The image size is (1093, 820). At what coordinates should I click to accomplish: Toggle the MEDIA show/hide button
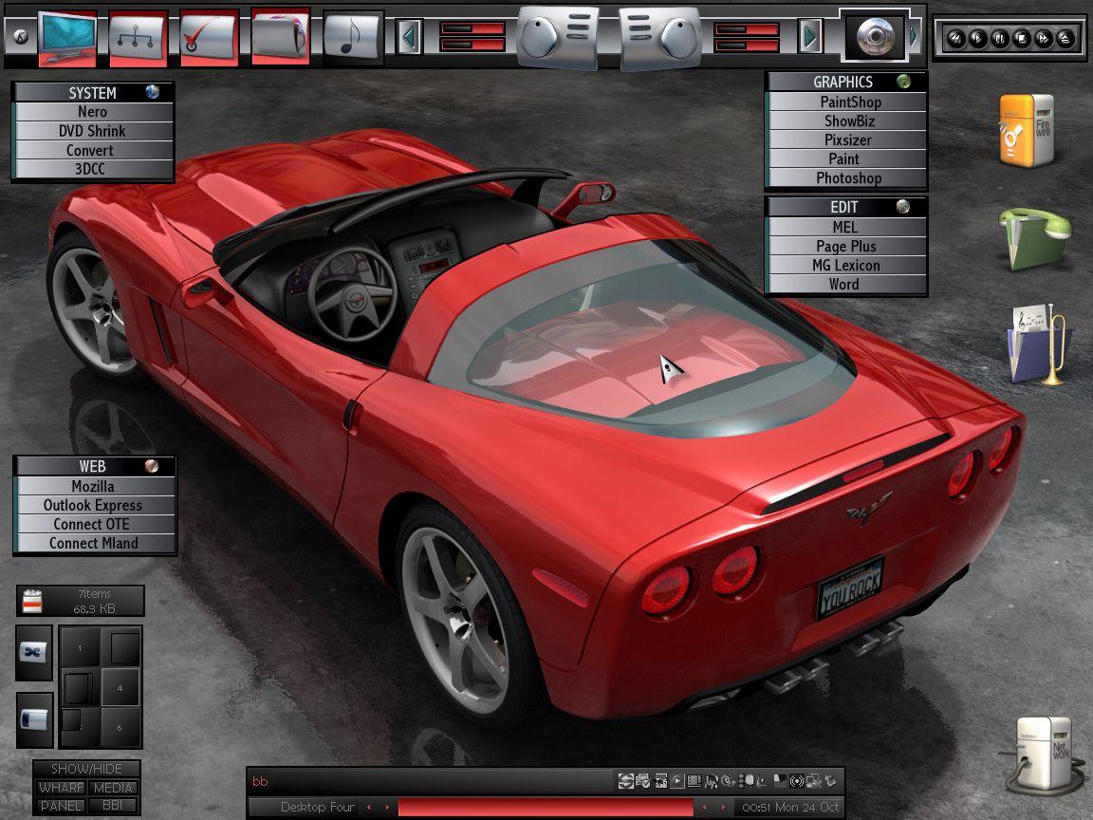pyautogui.click(x=113, y=787)
